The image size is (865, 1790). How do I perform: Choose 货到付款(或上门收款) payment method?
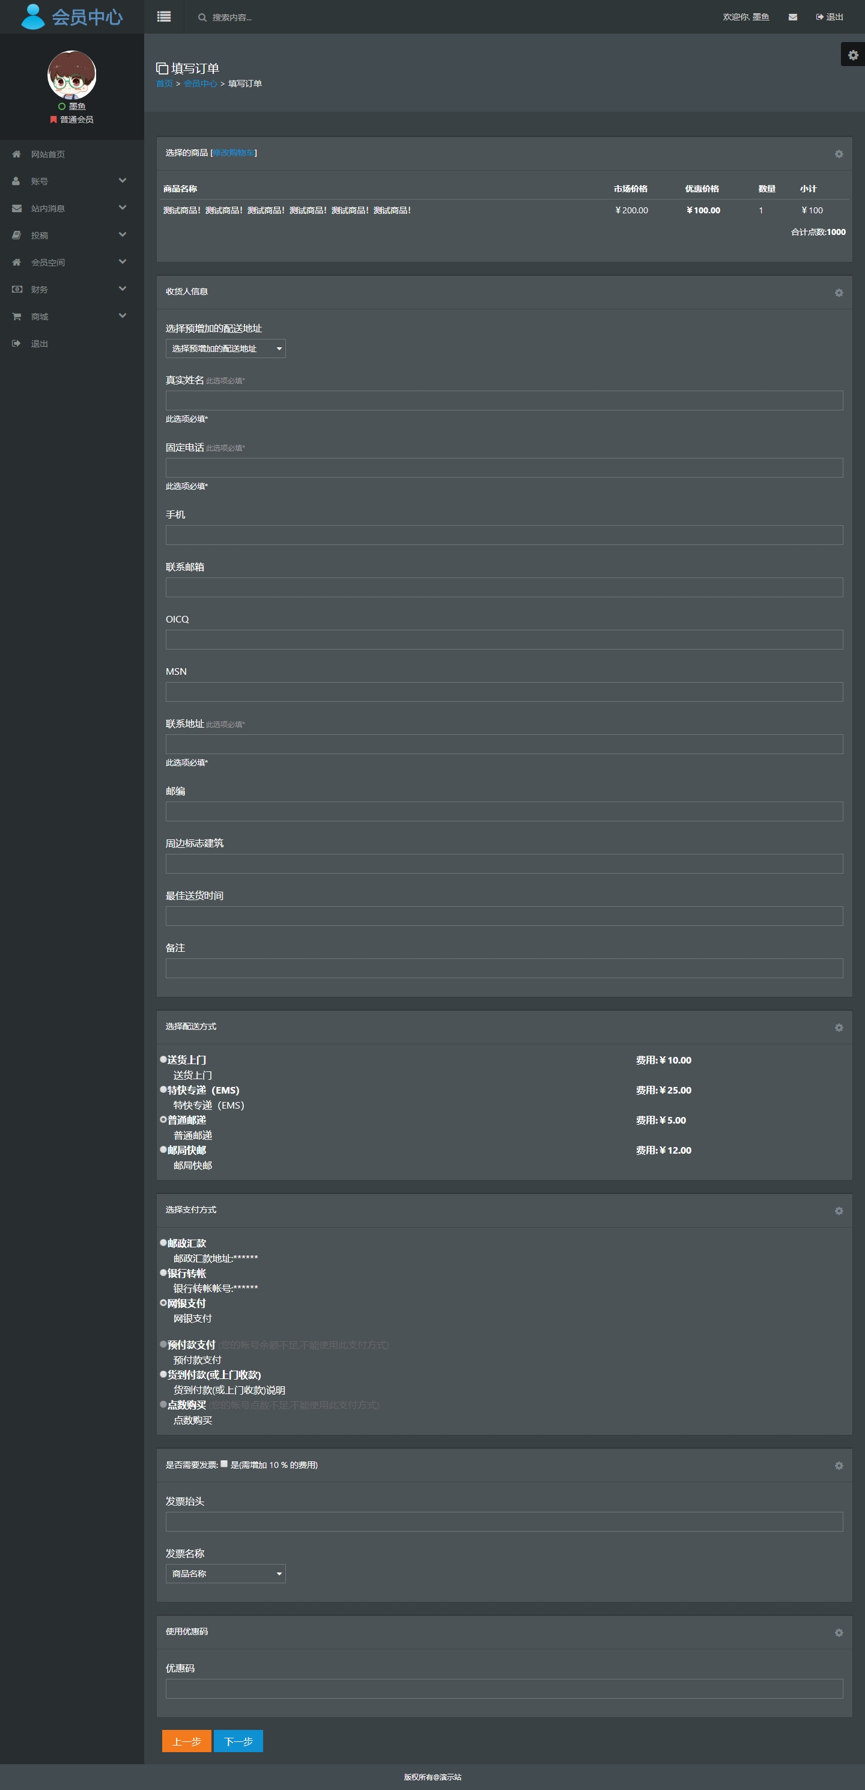click(x=163, y=1374)
